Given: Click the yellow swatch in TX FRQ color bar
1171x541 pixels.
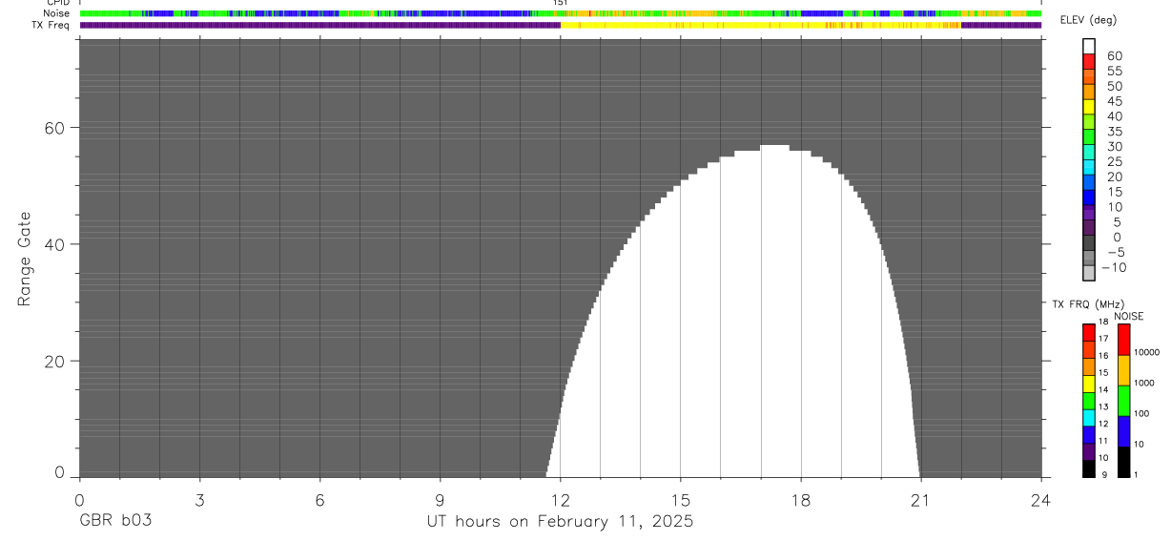Looking at the screenshot, I should pyautogui.click(x=1089, y=385).
